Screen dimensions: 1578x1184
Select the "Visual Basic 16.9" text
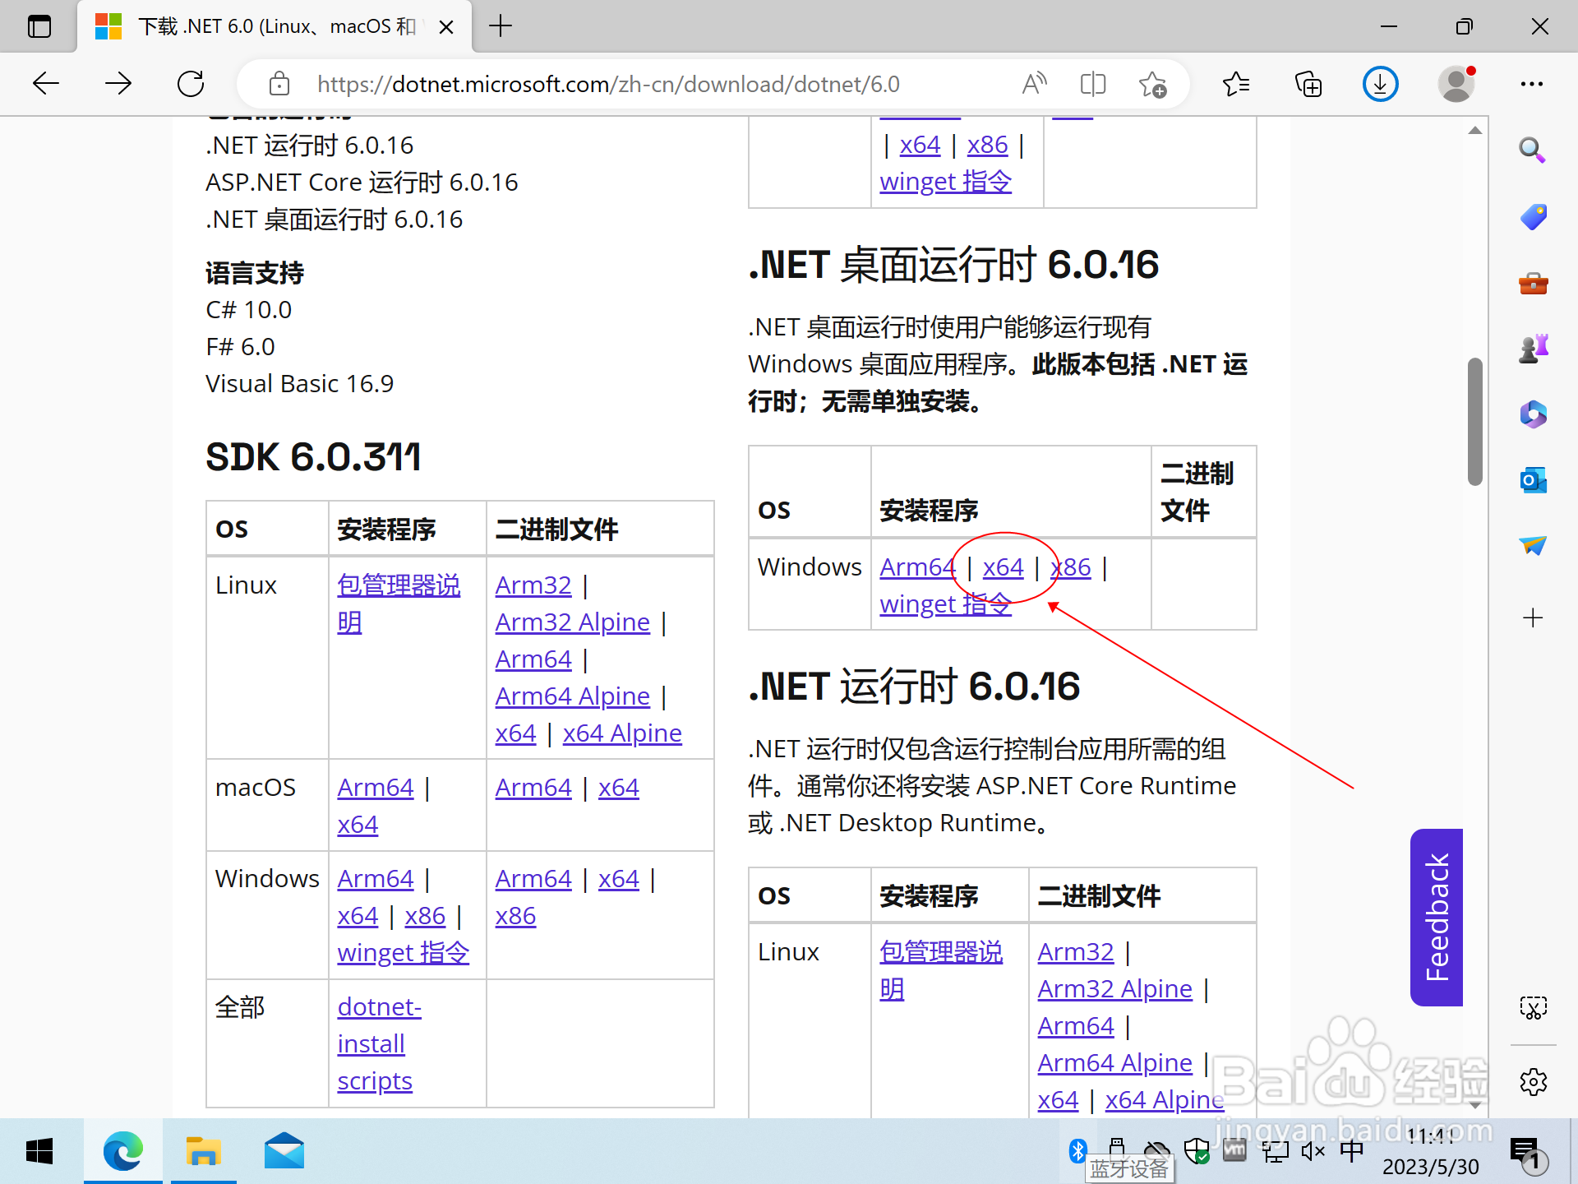pyautogui.click(x=300, y=384)
